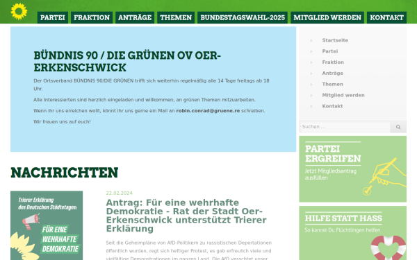Click the arrow bullet beside sidebar Kontakt
417x260 pixels.
[311, 106]
